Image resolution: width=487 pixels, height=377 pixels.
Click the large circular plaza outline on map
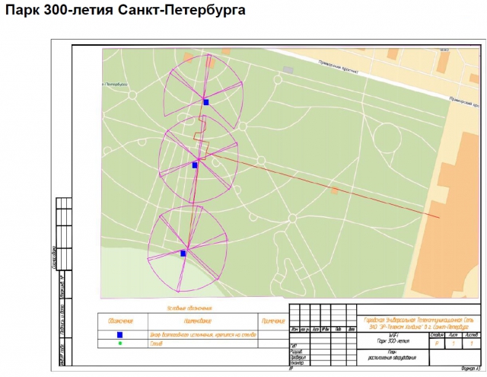(x=387, y=138)
